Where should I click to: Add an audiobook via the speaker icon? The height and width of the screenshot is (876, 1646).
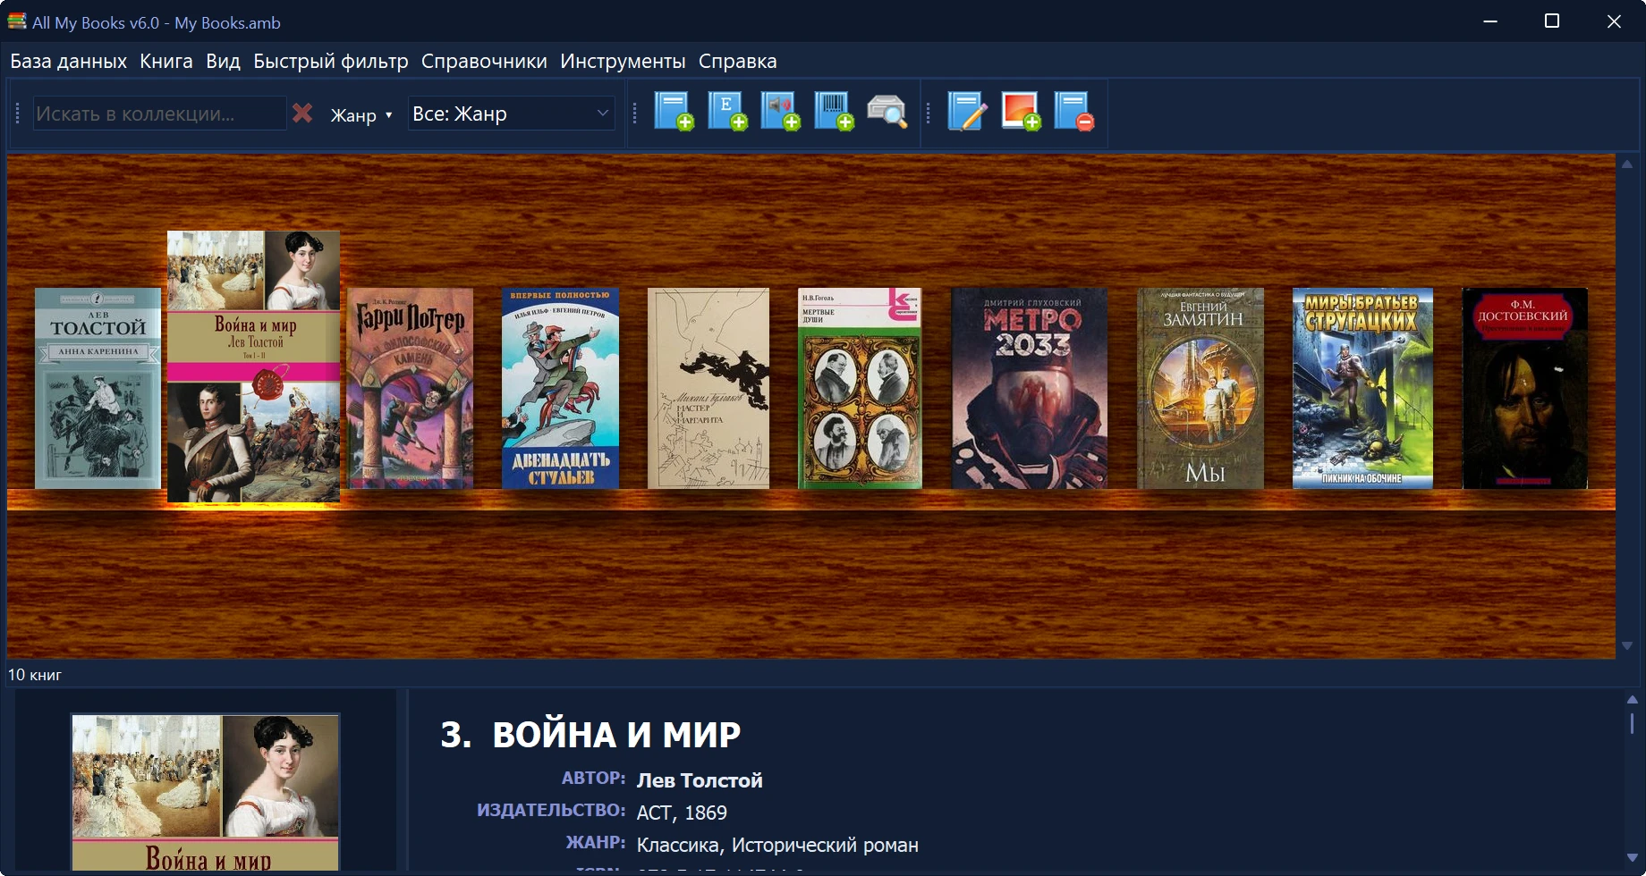(780, 112)
